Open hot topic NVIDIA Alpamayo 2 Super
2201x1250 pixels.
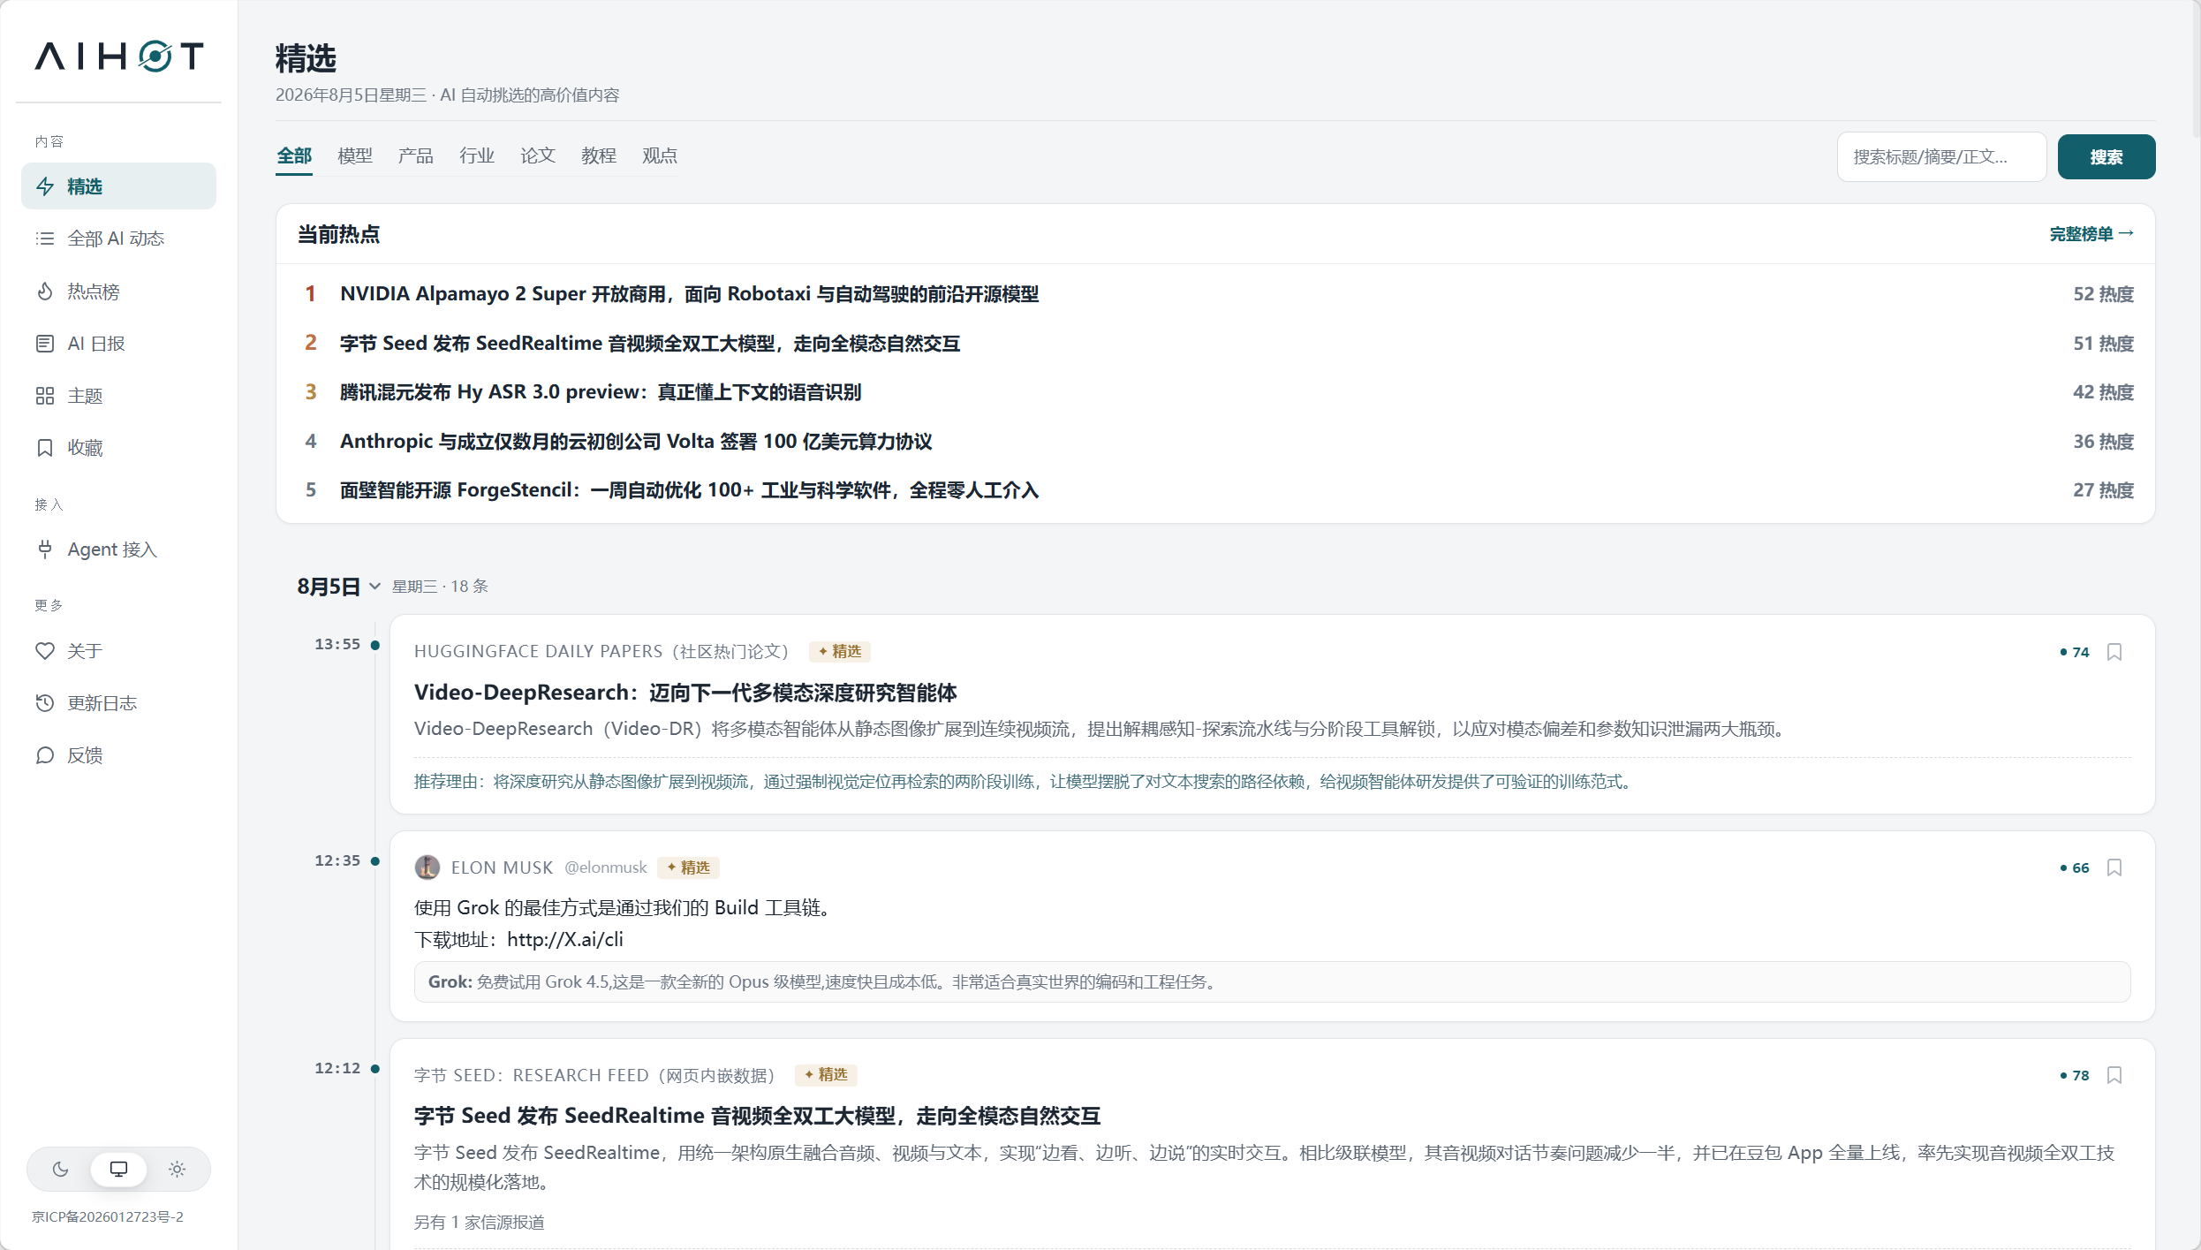coord(689,294)
